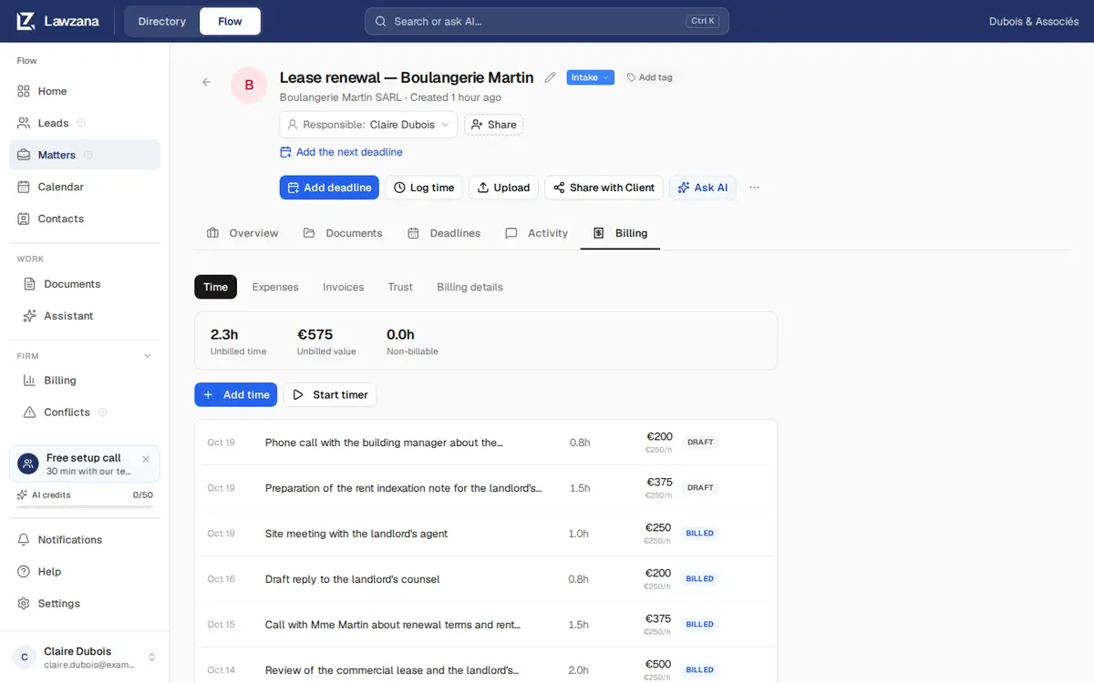Click the Help icon in sidebar
The width and height of the screenshot is (1094, 683).
24,572
